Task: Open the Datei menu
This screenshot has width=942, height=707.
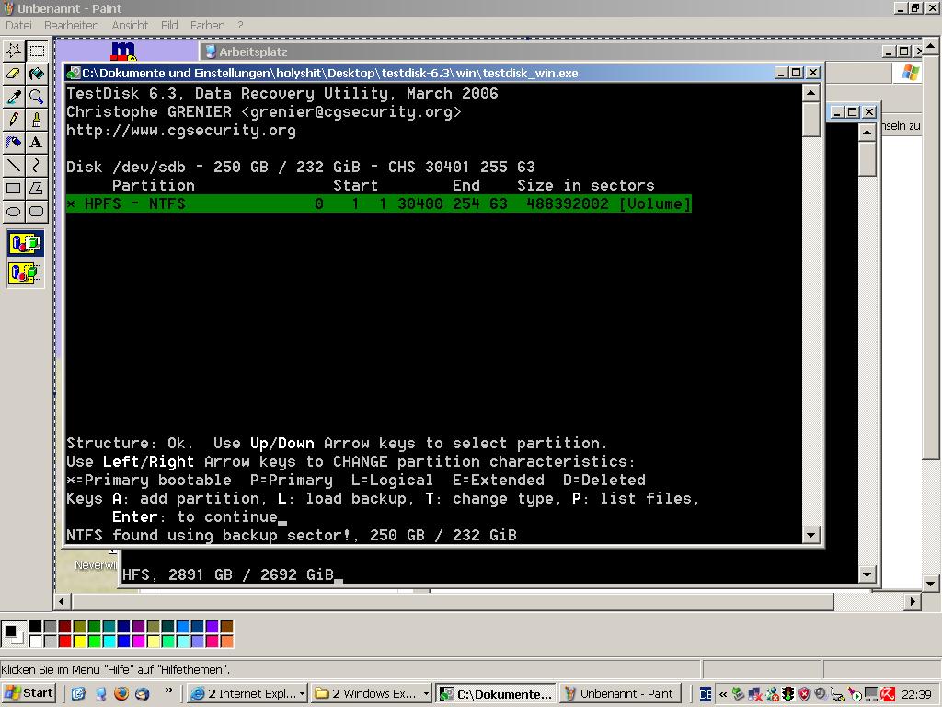Action: coord(18,25)
